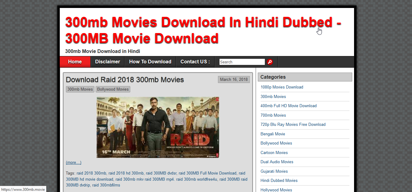Click tag link raid 2018 300mb

(x=91, y=173)
